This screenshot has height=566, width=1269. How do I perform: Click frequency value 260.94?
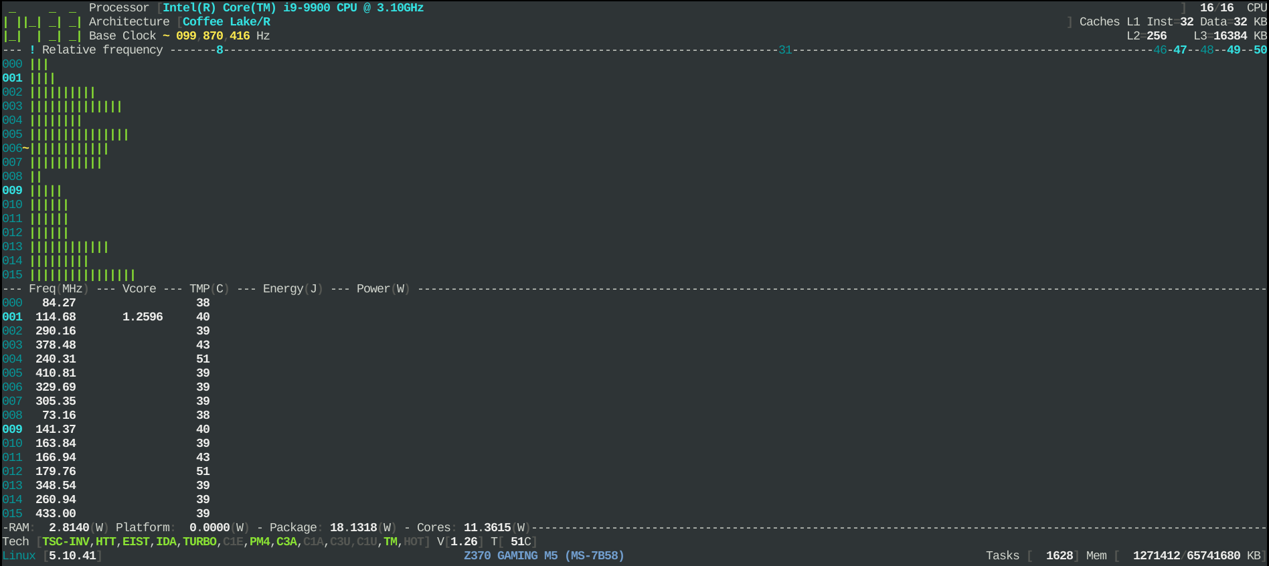click(x=56, y=500)
